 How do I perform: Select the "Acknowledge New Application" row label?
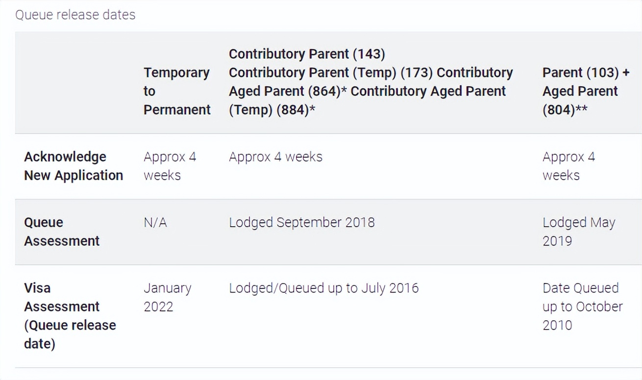(74, 166)
